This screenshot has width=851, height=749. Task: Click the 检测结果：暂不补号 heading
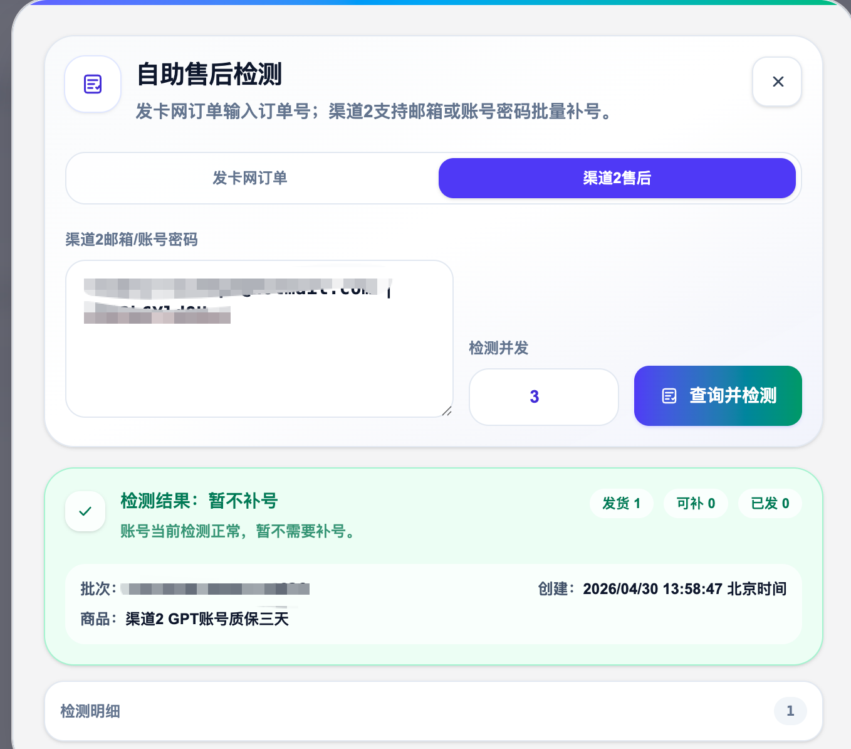point(199,501)
